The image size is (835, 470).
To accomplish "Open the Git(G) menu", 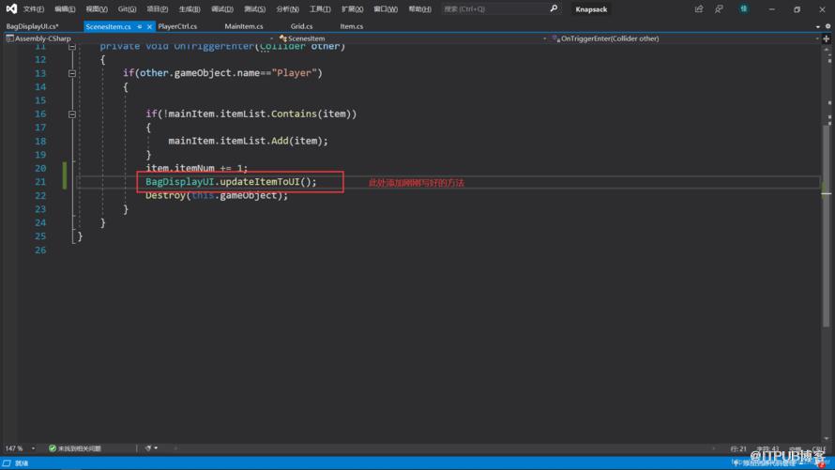I will pos(127,9).
